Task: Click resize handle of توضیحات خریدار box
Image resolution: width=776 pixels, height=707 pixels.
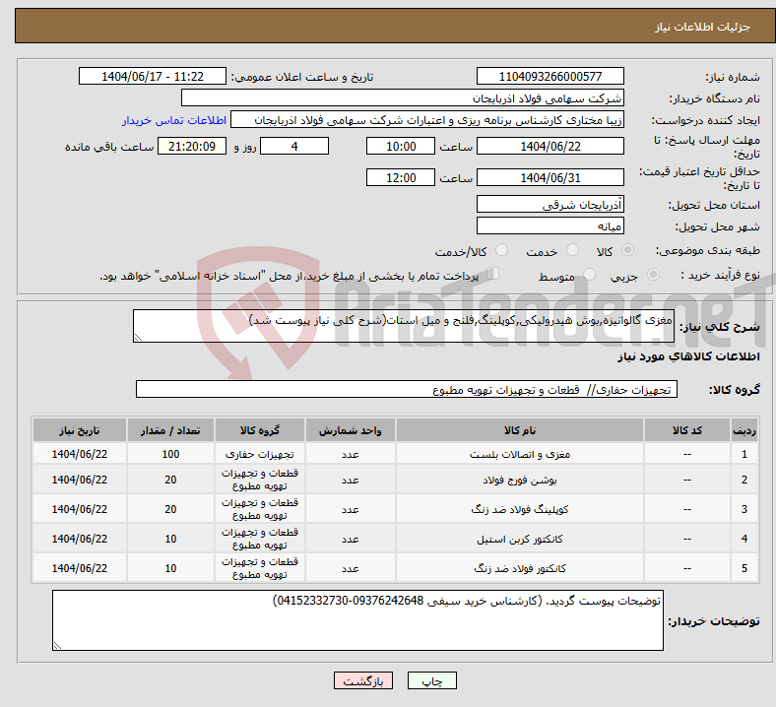Action: coord(57,646)
